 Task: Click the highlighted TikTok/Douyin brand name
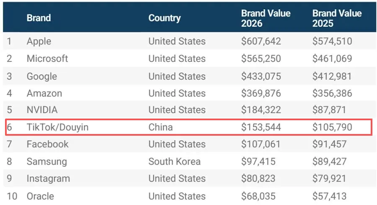click(57, 127)
